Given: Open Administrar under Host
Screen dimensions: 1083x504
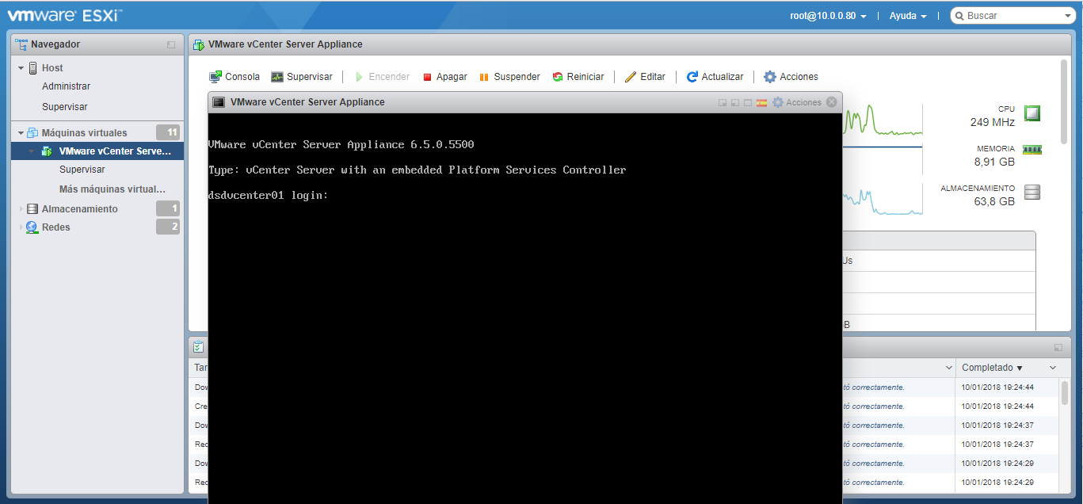Looking at the screenshot, I should (x=66, y=86).
